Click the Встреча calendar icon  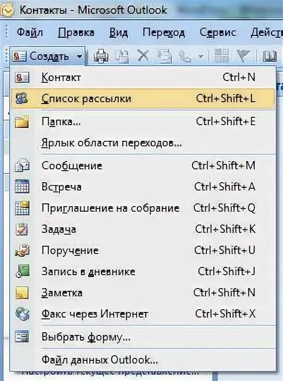pyautogui.click(x=22, y=187)
